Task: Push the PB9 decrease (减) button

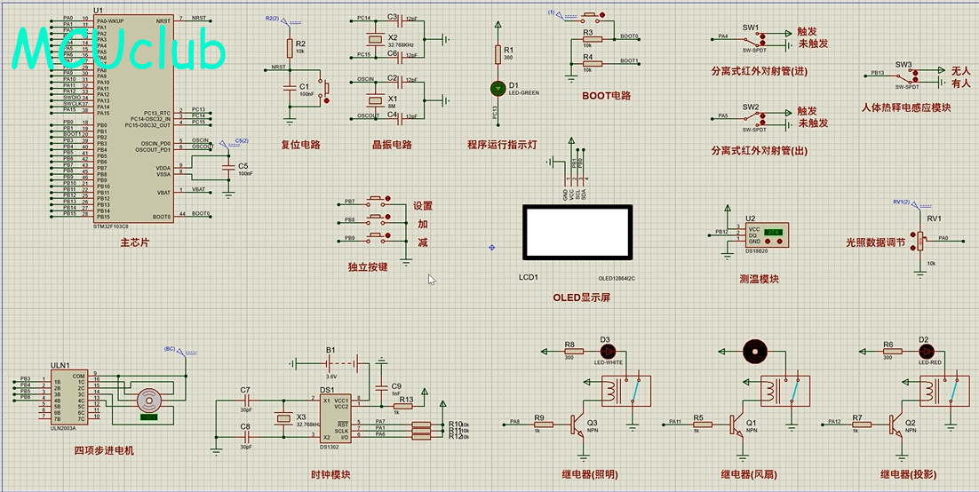Action: (x=375, y=237)
